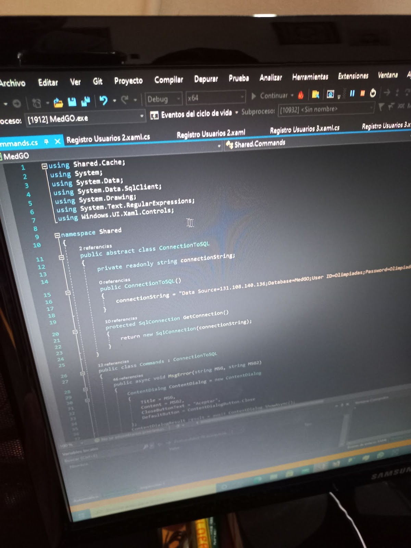The height and width of the screenshot is (548, 411).
Task: Click the save all icon
Action: 86,101
